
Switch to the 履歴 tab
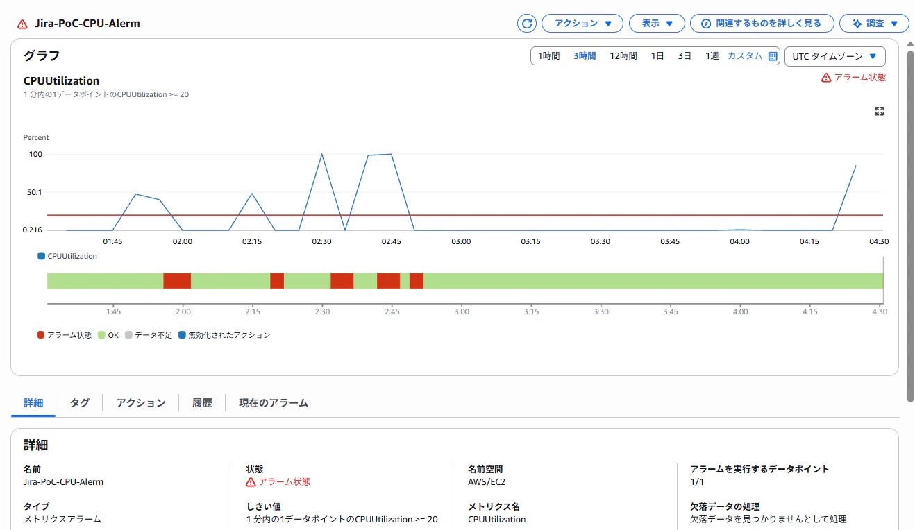pyautogui.click(x=202, y=402)
